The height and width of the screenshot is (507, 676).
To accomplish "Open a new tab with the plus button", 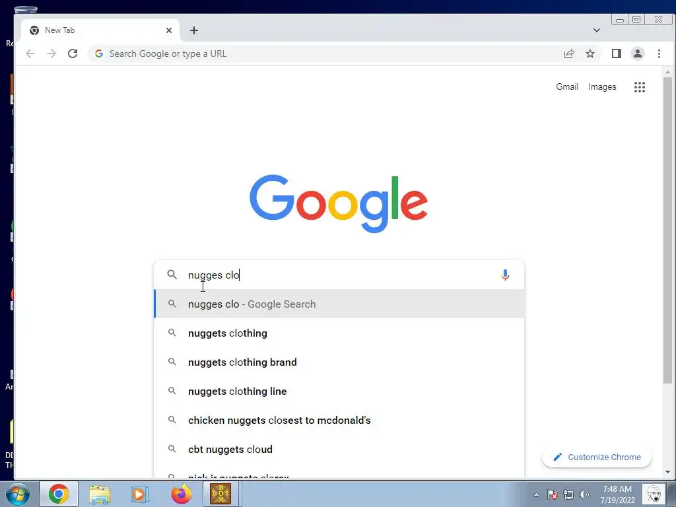I will [x=194, y=30].
